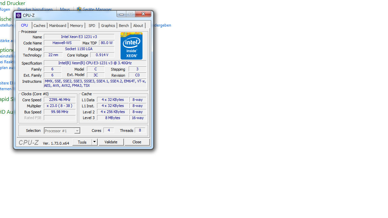Click the Code Name value Haswell-WS
Screen dimensions: 388x218
[x=62, y=43]
